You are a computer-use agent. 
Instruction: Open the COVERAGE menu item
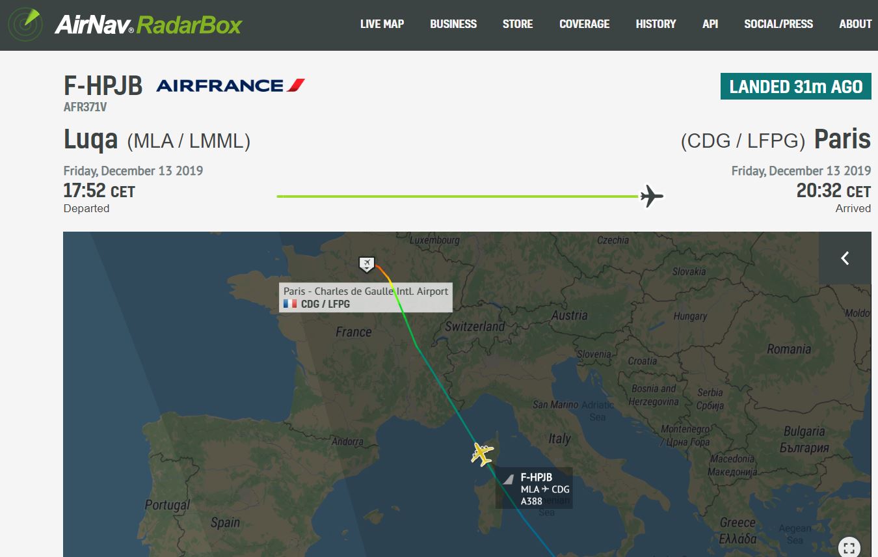[584, 24]
